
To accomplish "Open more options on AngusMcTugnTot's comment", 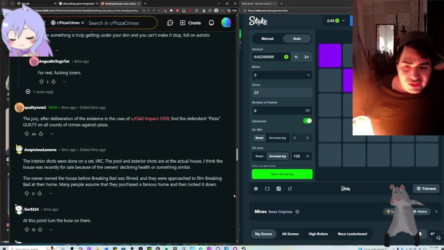I will tap(64, 82).
